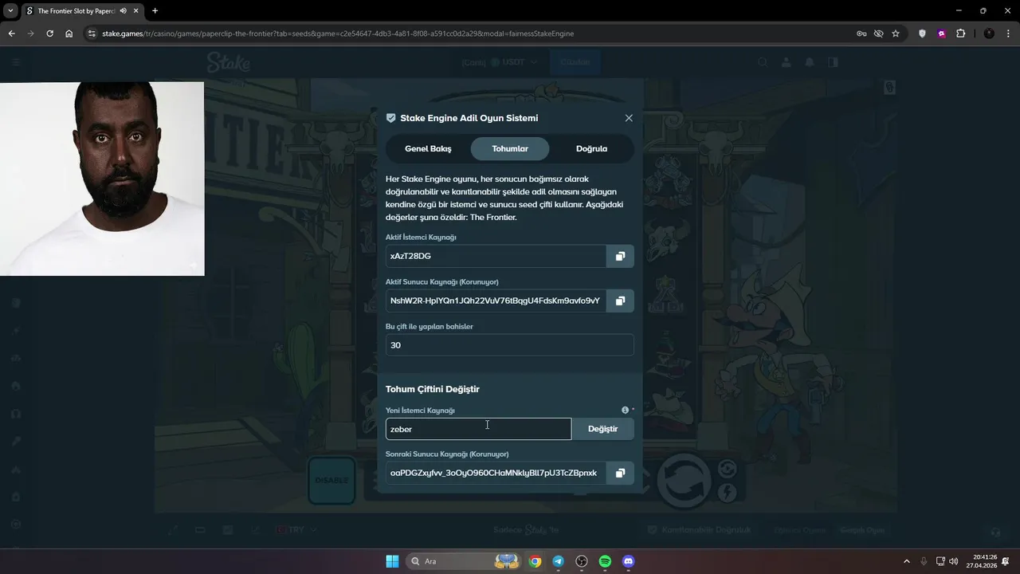Viewport: 1020px width, 574px height.
Task: Open the tab search dropdown arrow
Action: point(11,11)
